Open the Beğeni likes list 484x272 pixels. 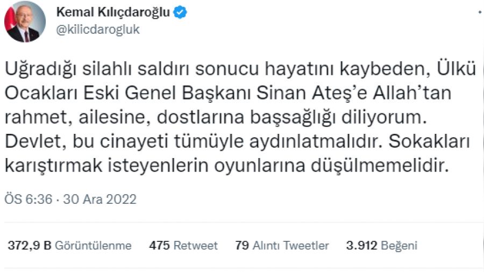click(399, 246)
